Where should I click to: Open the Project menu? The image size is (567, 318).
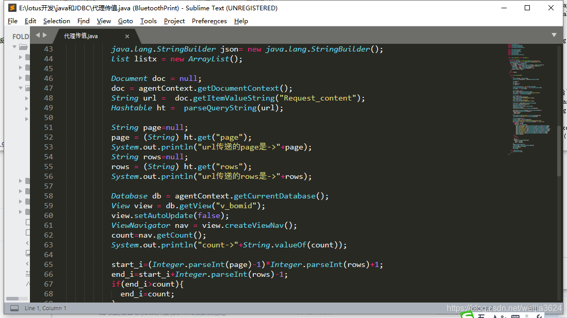(174, 21)
